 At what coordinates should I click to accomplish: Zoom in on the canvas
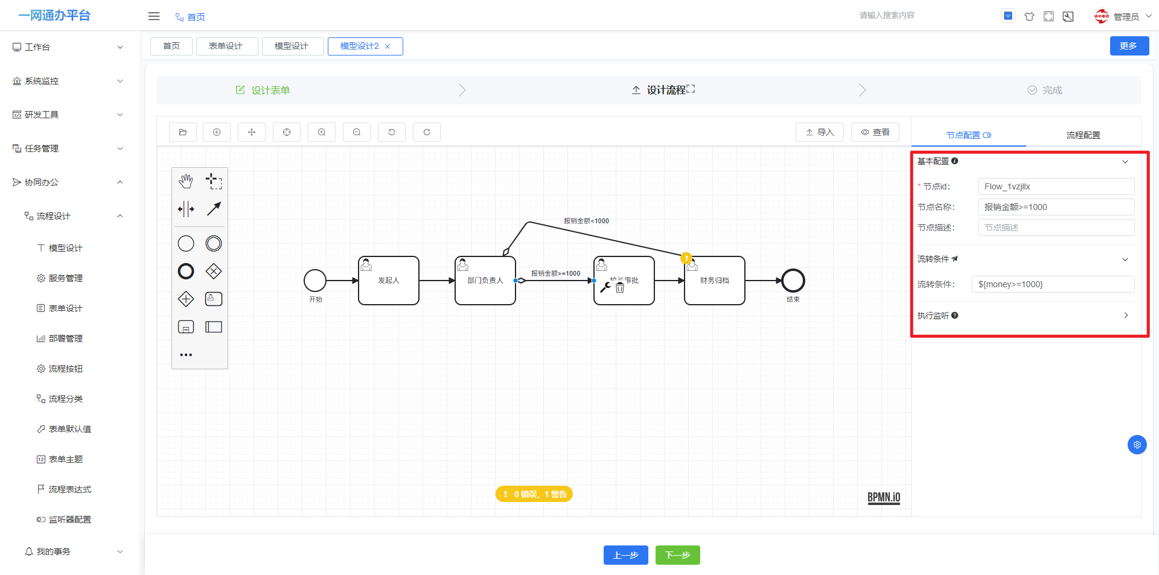[322, 132]
